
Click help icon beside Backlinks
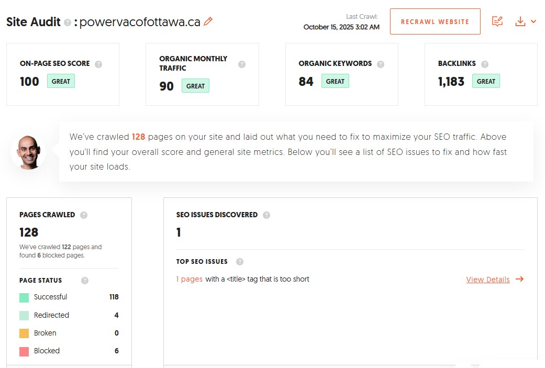(x=485, y=64)
